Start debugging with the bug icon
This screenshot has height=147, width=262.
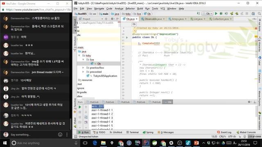pos(221,13)
